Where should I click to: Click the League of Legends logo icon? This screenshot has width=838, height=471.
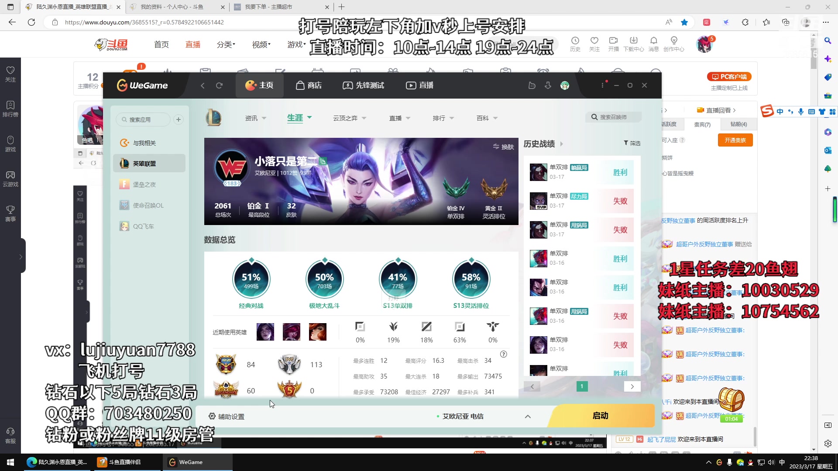pyautogui.click(x=213, y=118)
